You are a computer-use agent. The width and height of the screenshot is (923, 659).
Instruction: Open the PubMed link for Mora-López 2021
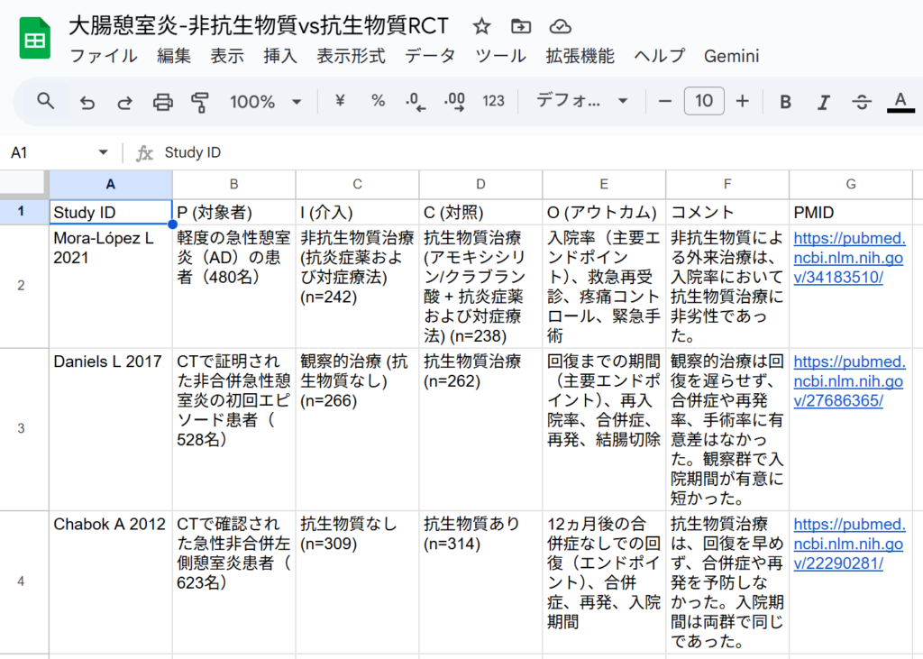pyautogui.click(x=849, y=257)
